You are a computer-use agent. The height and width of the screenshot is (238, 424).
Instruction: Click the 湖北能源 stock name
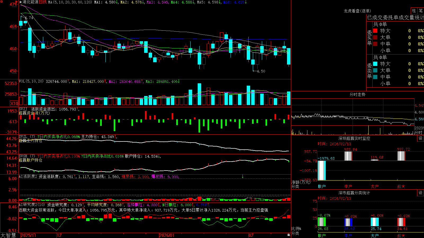pyautogui.click(x=30, y=2)
